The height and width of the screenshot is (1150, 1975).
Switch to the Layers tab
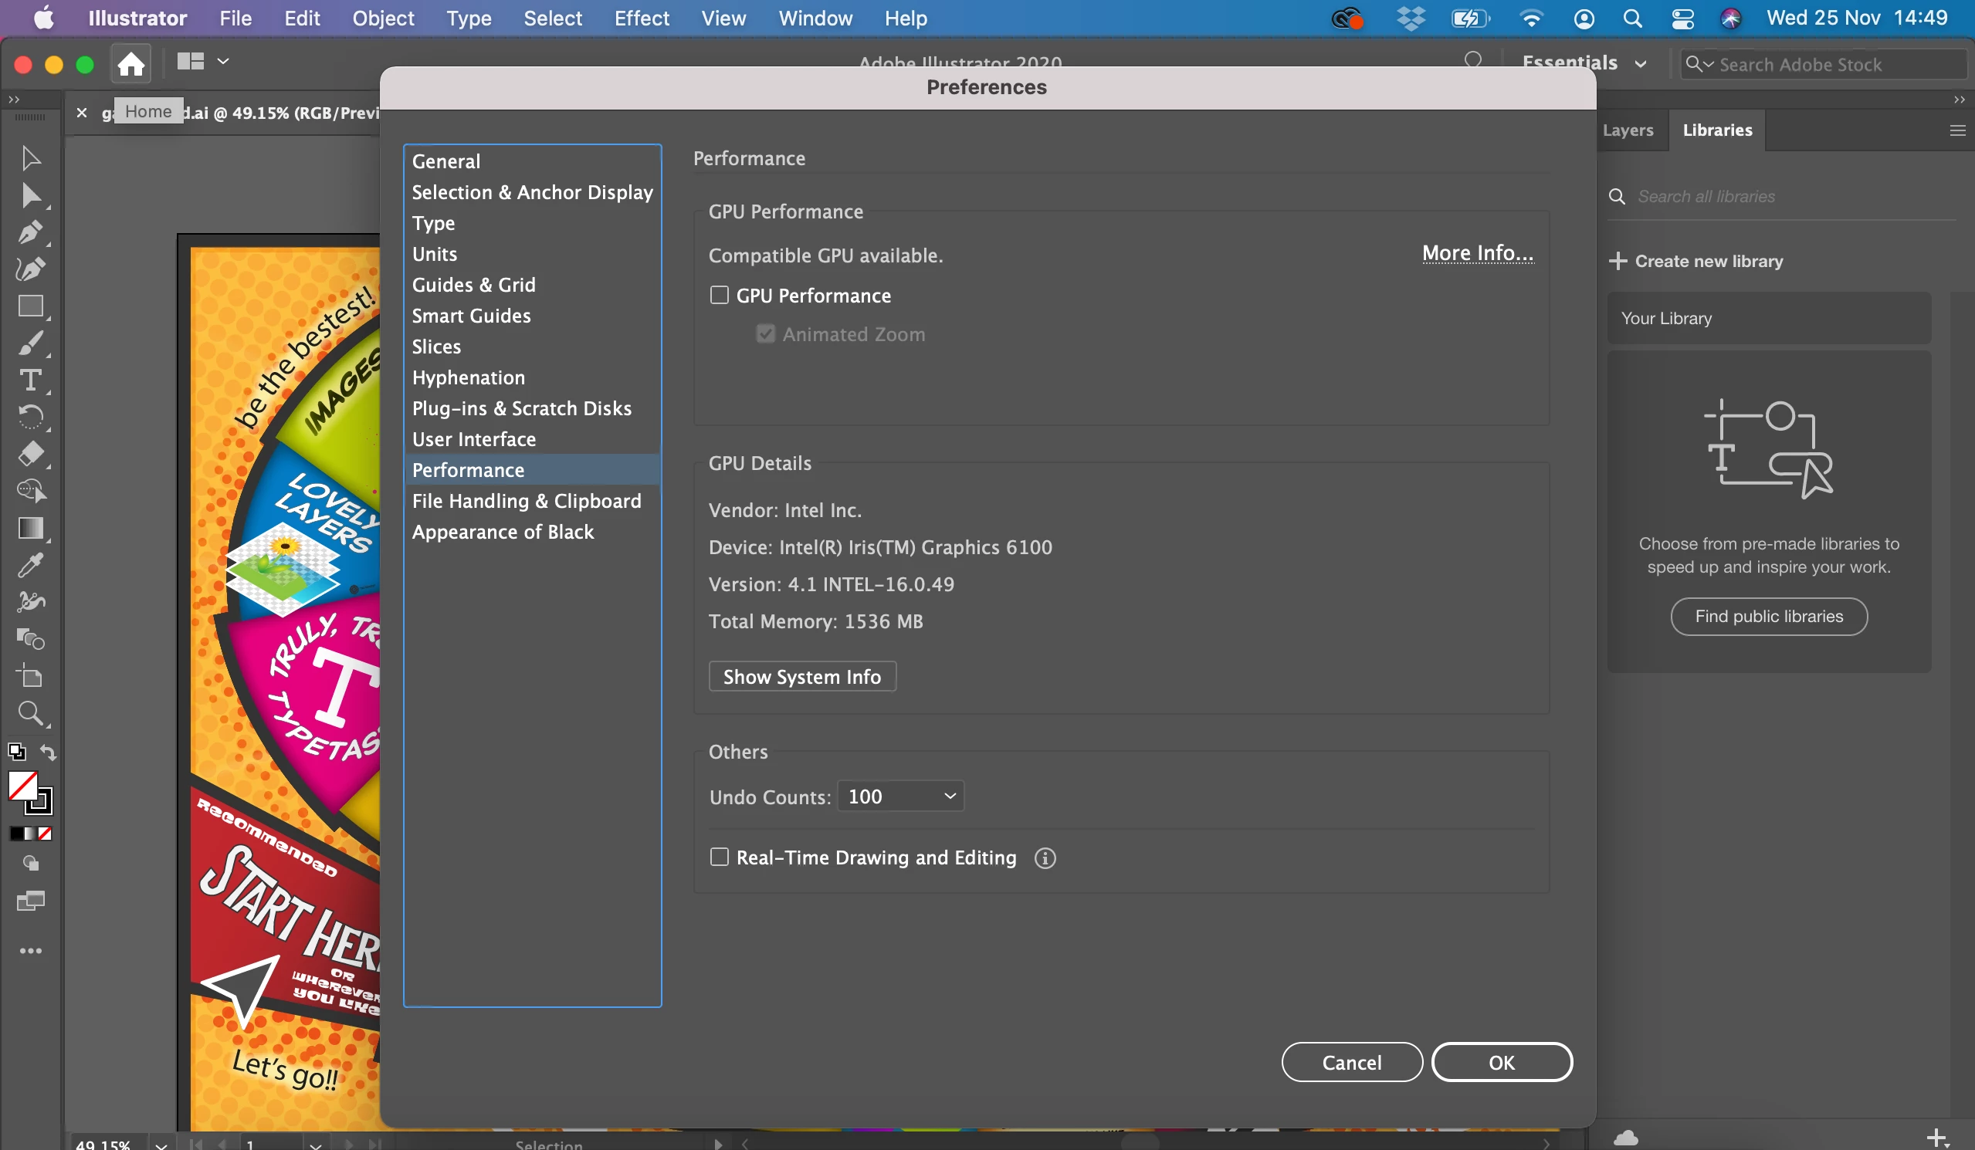coord(1627,130)
